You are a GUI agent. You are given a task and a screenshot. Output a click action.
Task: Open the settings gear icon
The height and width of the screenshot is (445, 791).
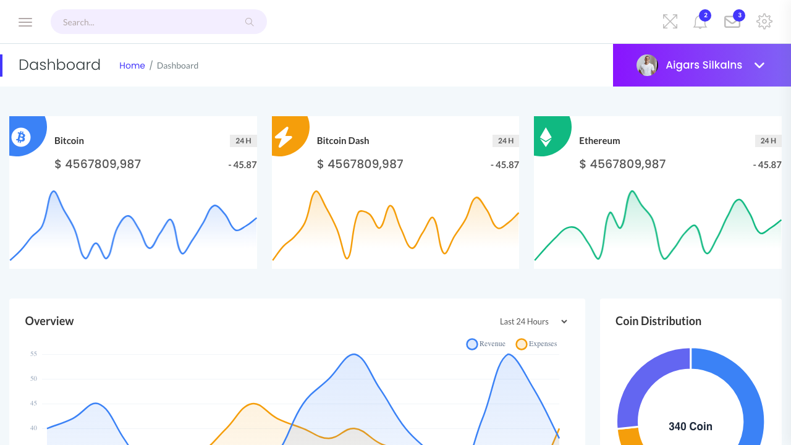tap(764, 22)
